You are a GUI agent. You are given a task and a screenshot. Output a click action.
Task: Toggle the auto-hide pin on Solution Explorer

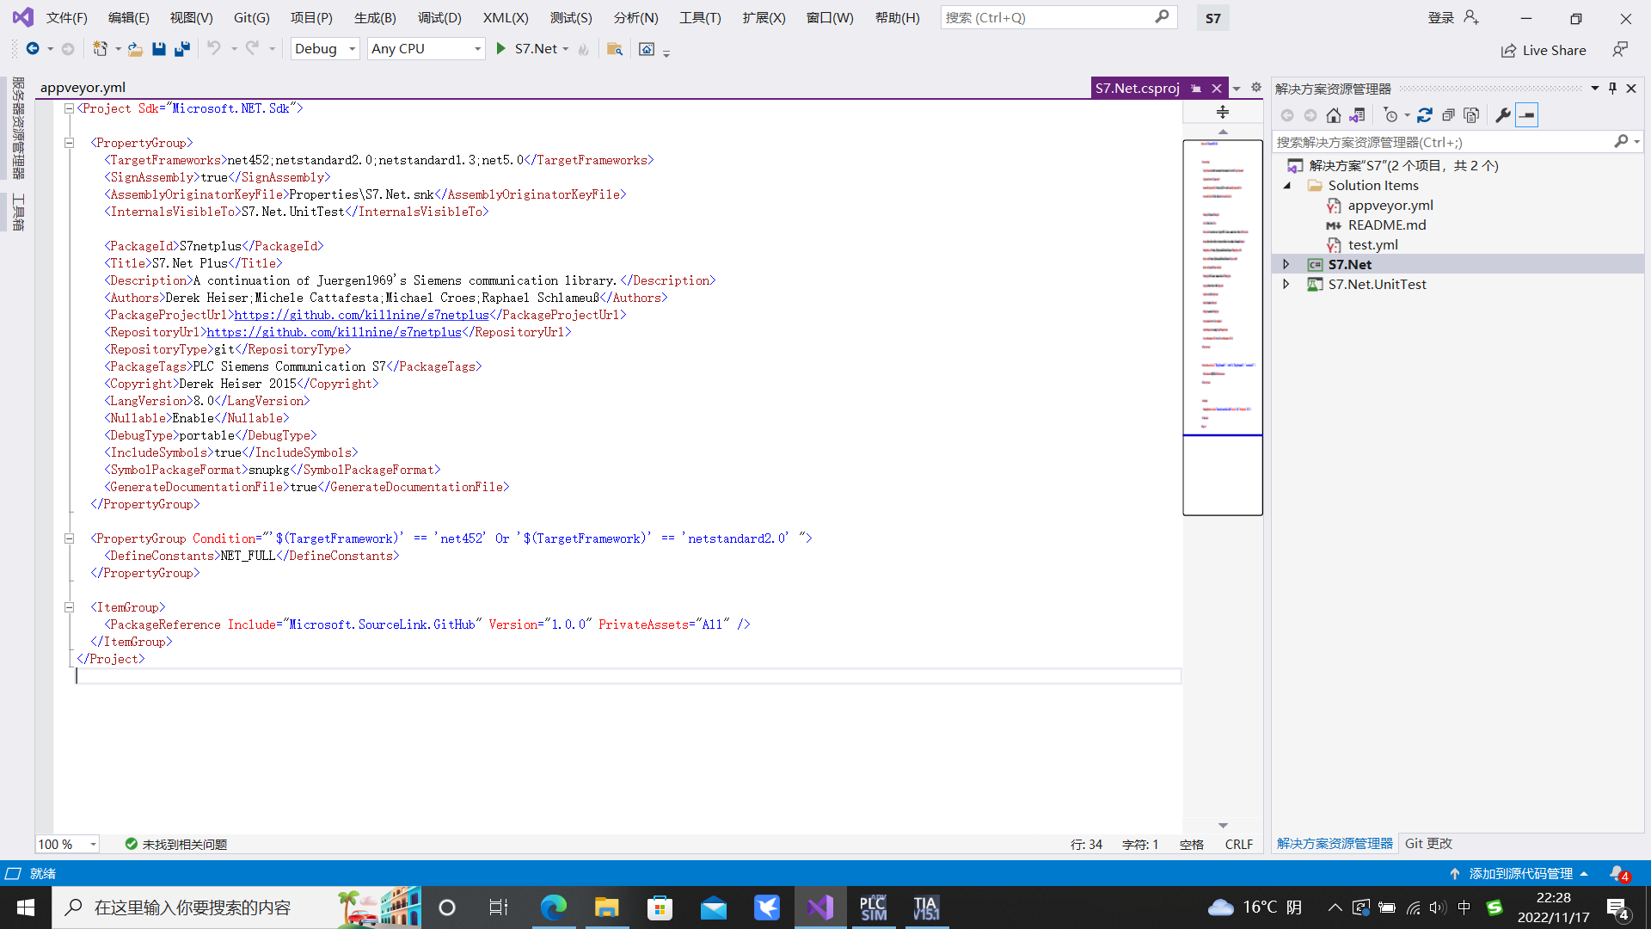[x=1612, y=89]
